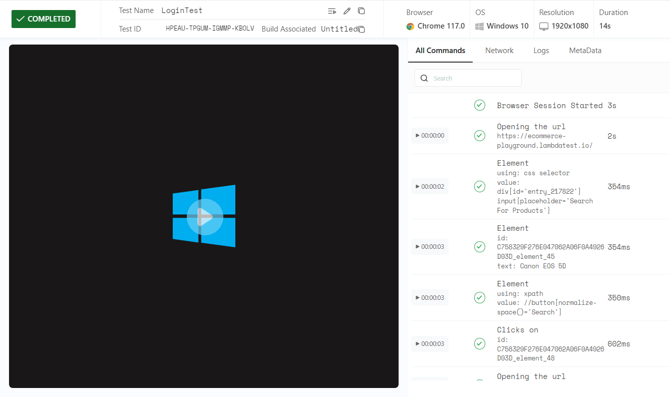
Task: Play the 00:00:03 marker on the Clicks command
Action: [x=430, y=343]
